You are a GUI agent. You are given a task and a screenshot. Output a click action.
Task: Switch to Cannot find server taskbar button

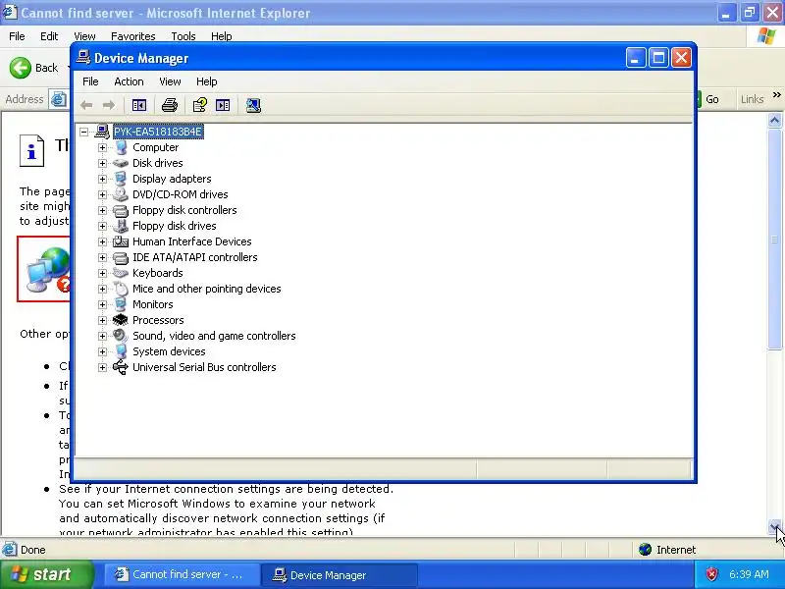(x=182, y=574)
